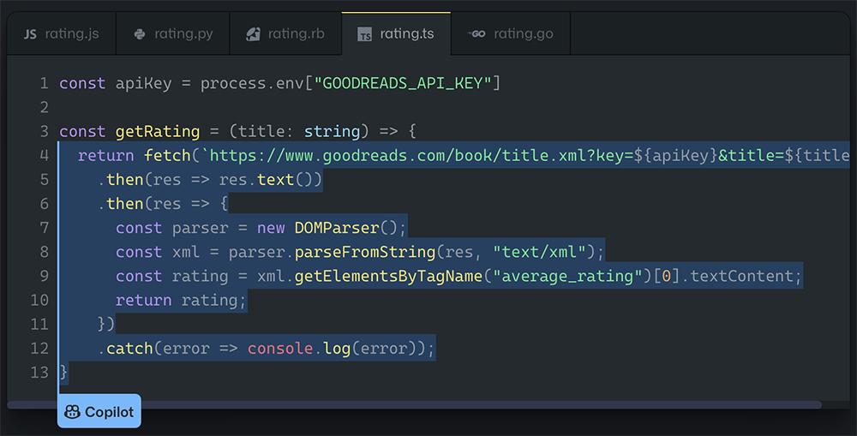
Task: Click the Python icon on rating.py tab
Action: (140, 34)
